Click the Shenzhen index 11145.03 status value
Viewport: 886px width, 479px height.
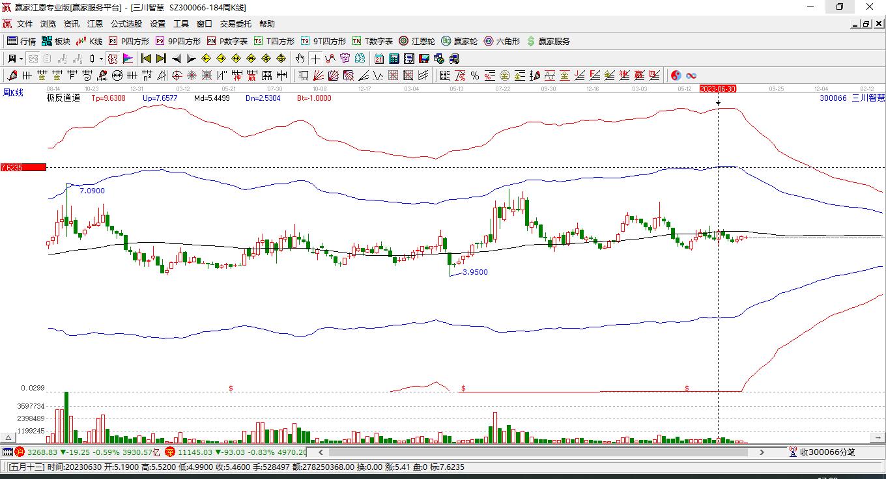pos(195,452)
